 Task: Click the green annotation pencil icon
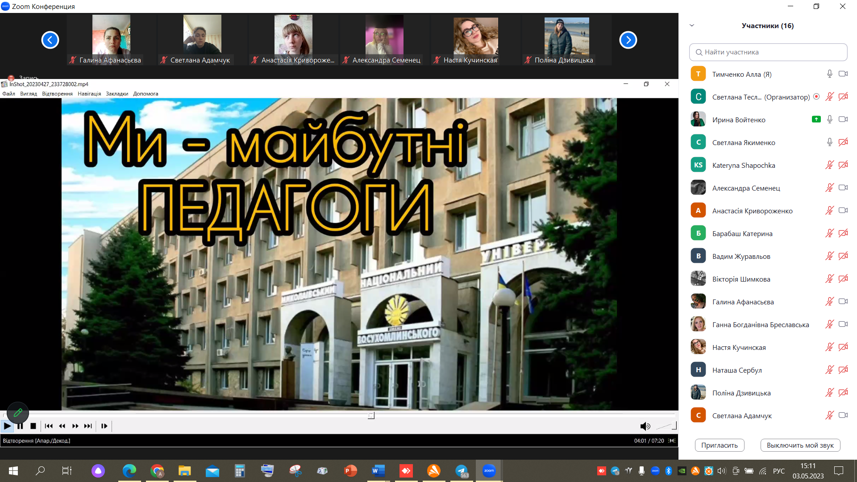pyautogui.click(x=18, y=412)
